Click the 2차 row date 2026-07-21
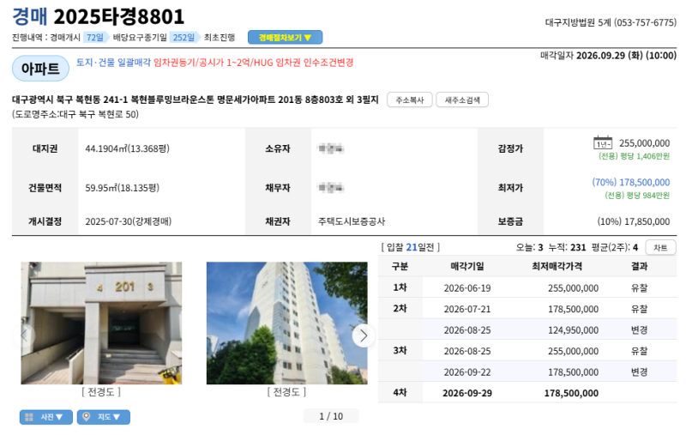This screenshot has height=435, width=686. coord(467,309)
